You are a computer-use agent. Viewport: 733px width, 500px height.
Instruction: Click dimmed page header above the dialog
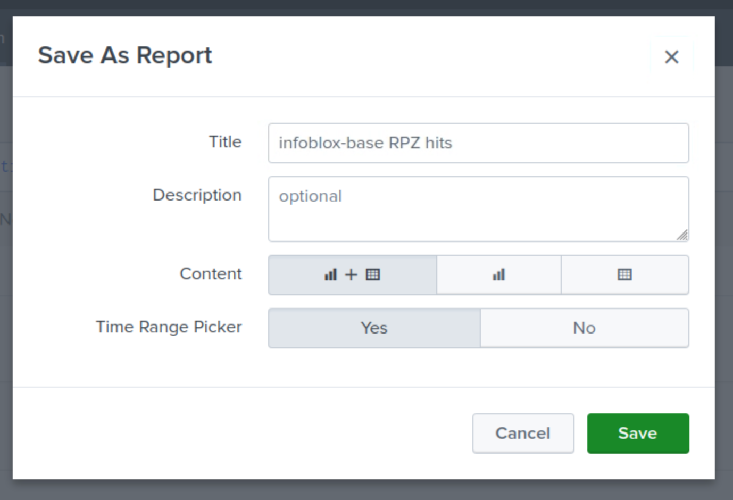(x=366, y=6)
